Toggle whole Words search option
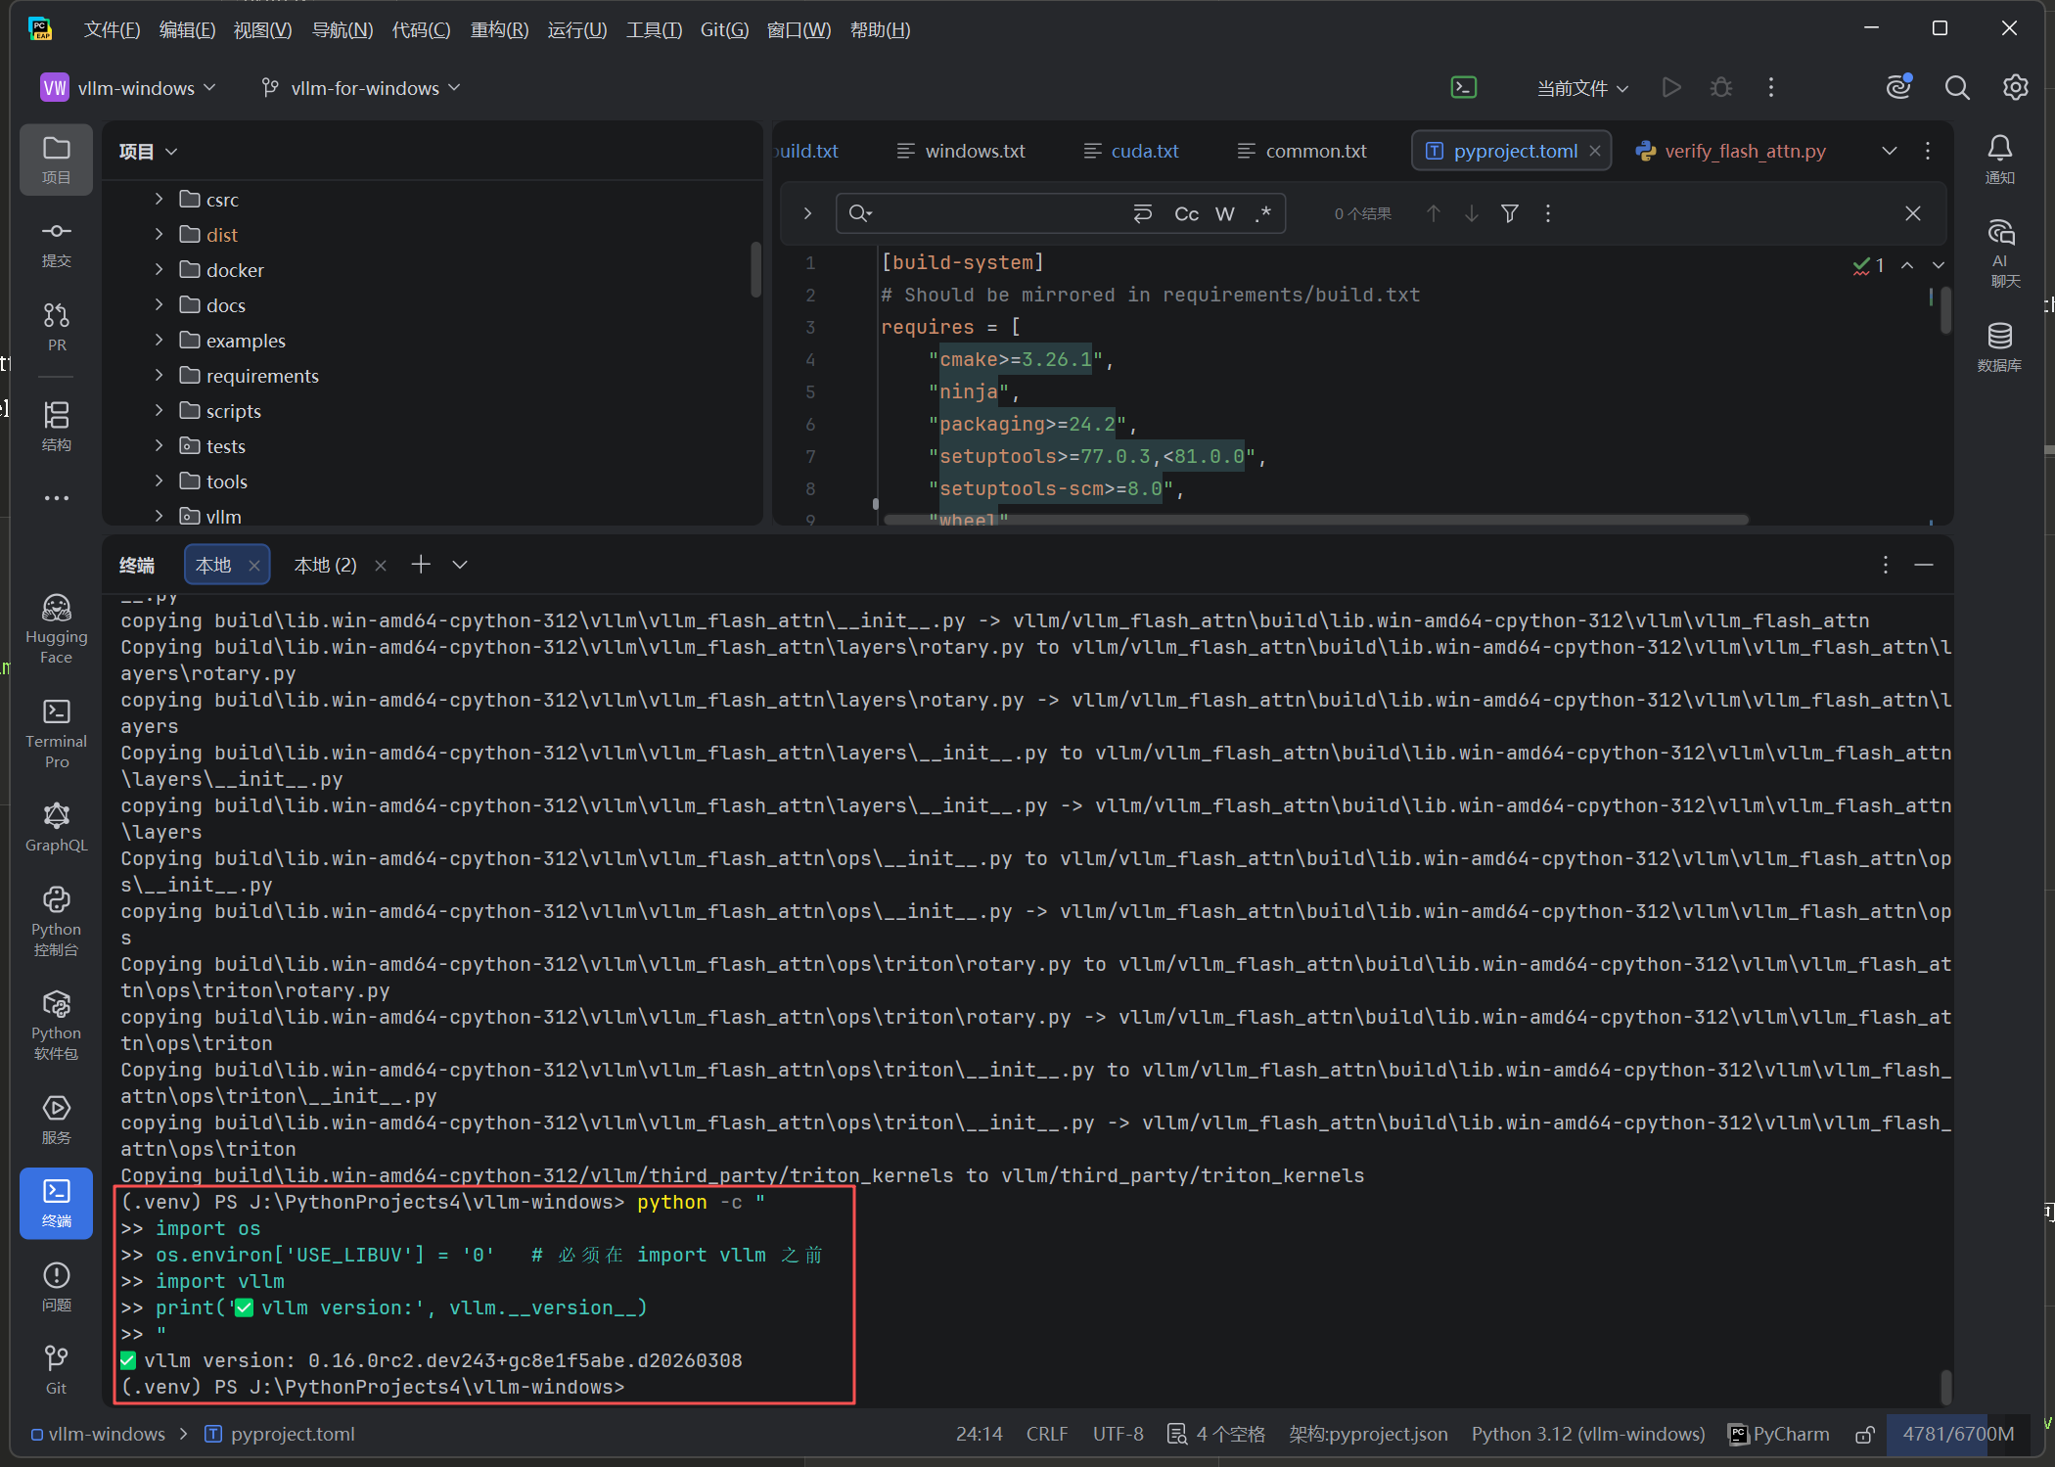 click(1224, 214)
